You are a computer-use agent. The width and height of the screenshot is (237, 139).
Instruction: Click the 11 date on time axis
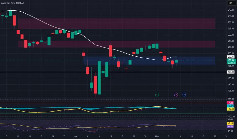click(18, 136)
